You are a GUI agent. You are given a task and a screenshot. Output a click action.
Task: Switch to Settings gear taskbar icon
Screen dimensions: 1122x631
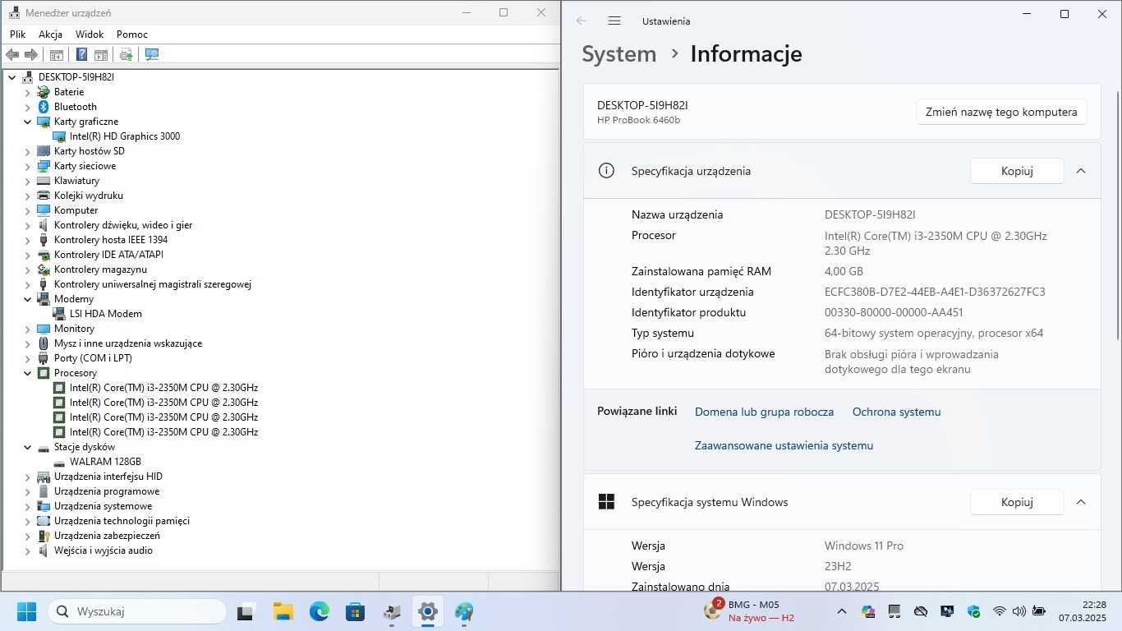(428, 612)
